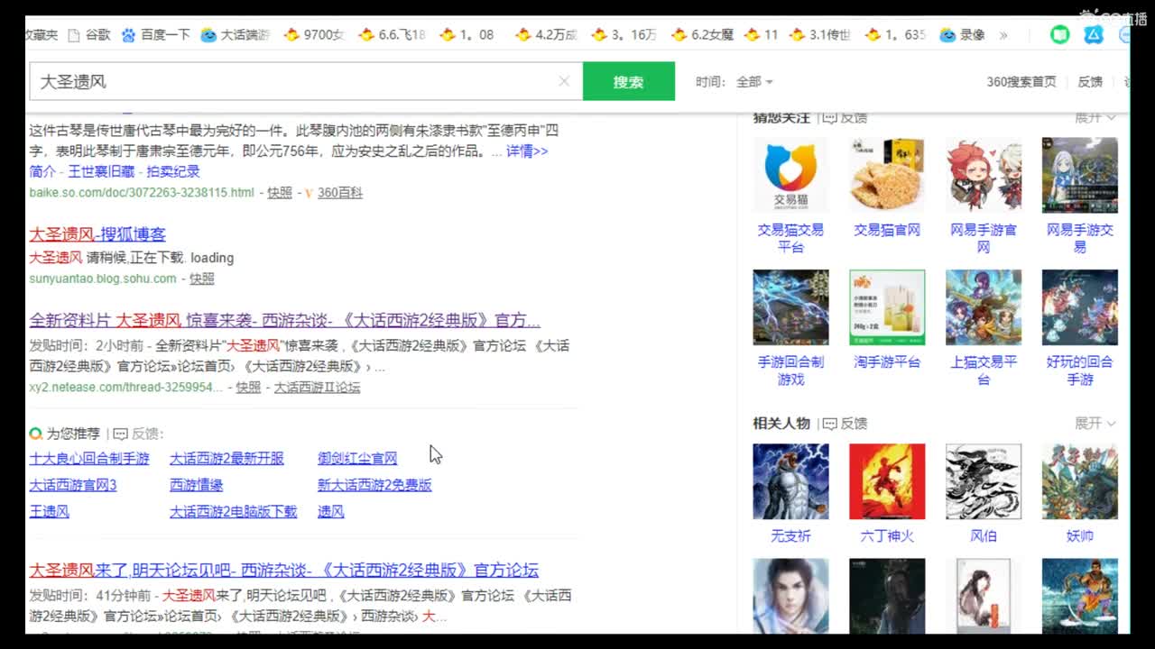Open suggestion 大话西游2最新开服
This screenshot has width=1155, height=649.
coord(226,458)
